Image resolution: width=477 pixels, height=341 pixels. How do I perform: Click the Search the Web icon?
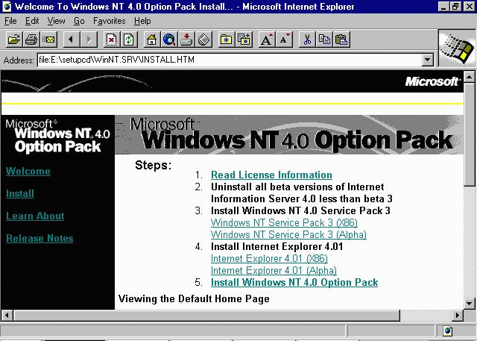coord(168,40)
